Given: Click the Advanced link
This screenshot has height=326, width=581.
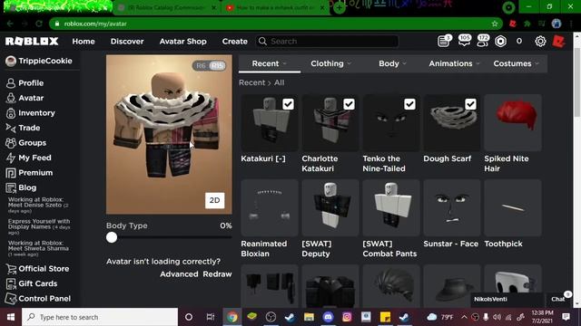Looking at the screenshot, I should point(179,274).
